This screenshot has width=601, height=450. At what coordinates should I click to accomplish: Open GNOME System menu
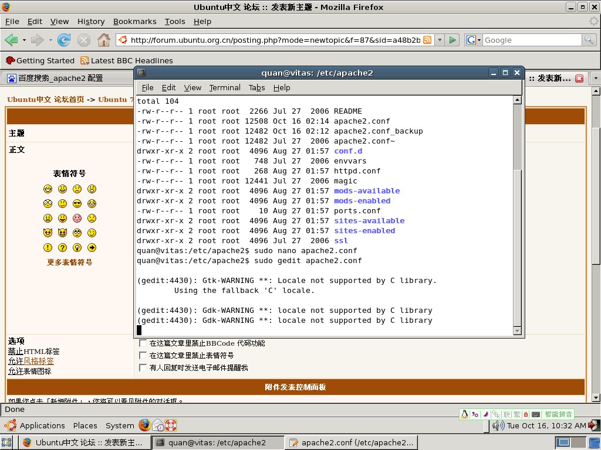120,425
